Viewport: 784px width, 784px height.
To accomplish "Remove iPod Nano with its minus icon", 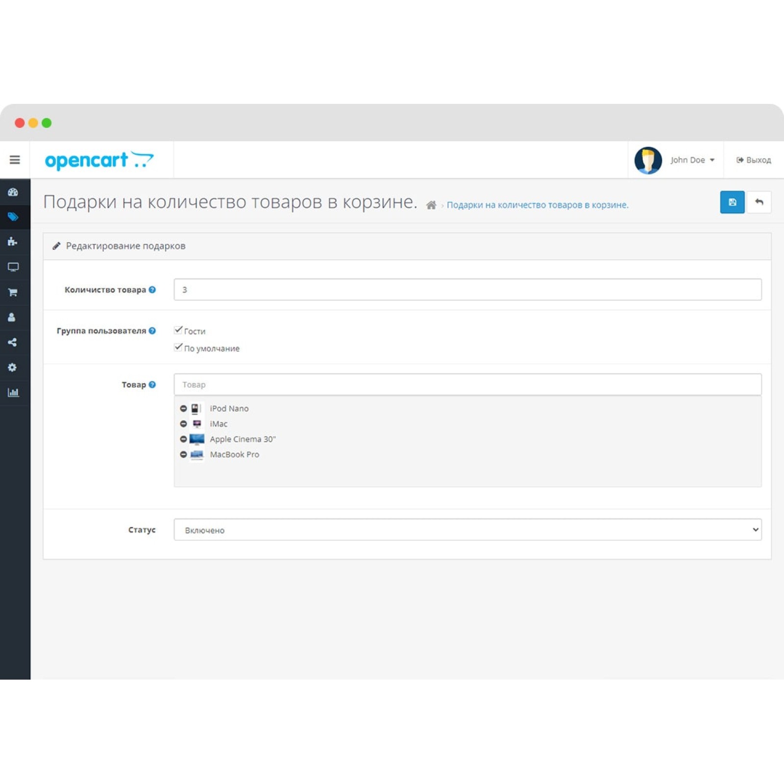I will (x=183, y=408).
